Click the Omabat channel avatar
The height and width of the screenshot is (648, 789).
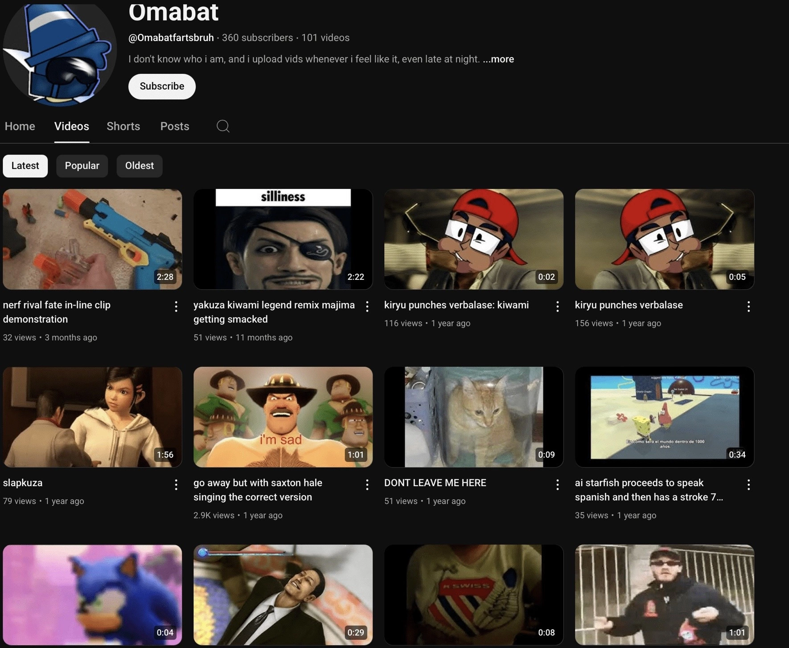[x=60, y=54]
